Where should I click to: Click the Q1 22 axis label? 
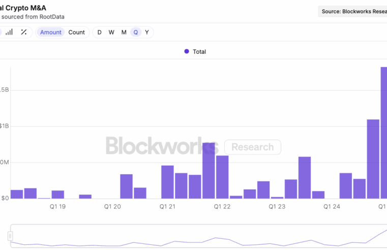point(222,207)
